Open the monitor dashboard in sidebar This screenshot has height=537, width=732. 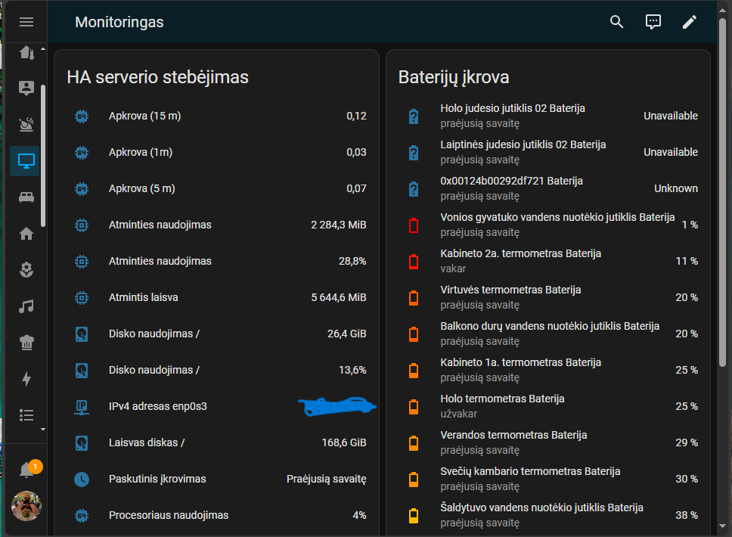tap(26, 161)
